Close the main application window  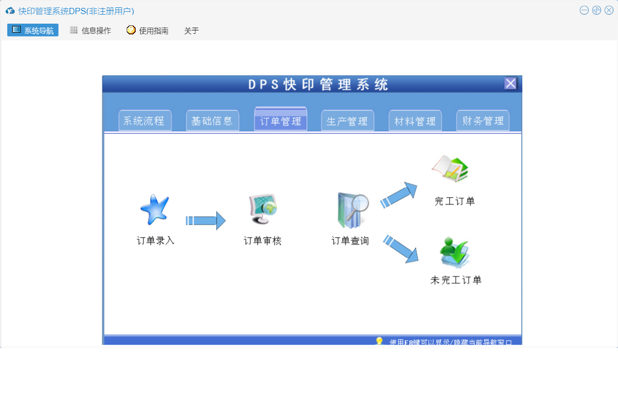609,11
